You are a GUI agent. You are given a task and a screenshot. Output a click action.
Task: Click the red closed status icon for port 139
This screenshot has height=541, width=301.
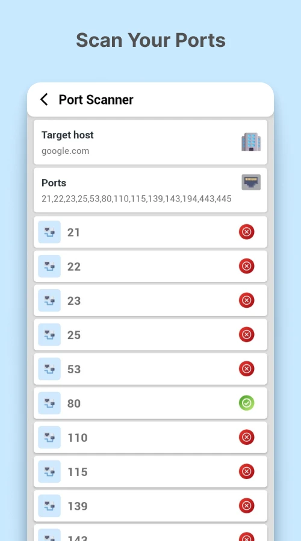click(x=246, y=506)
